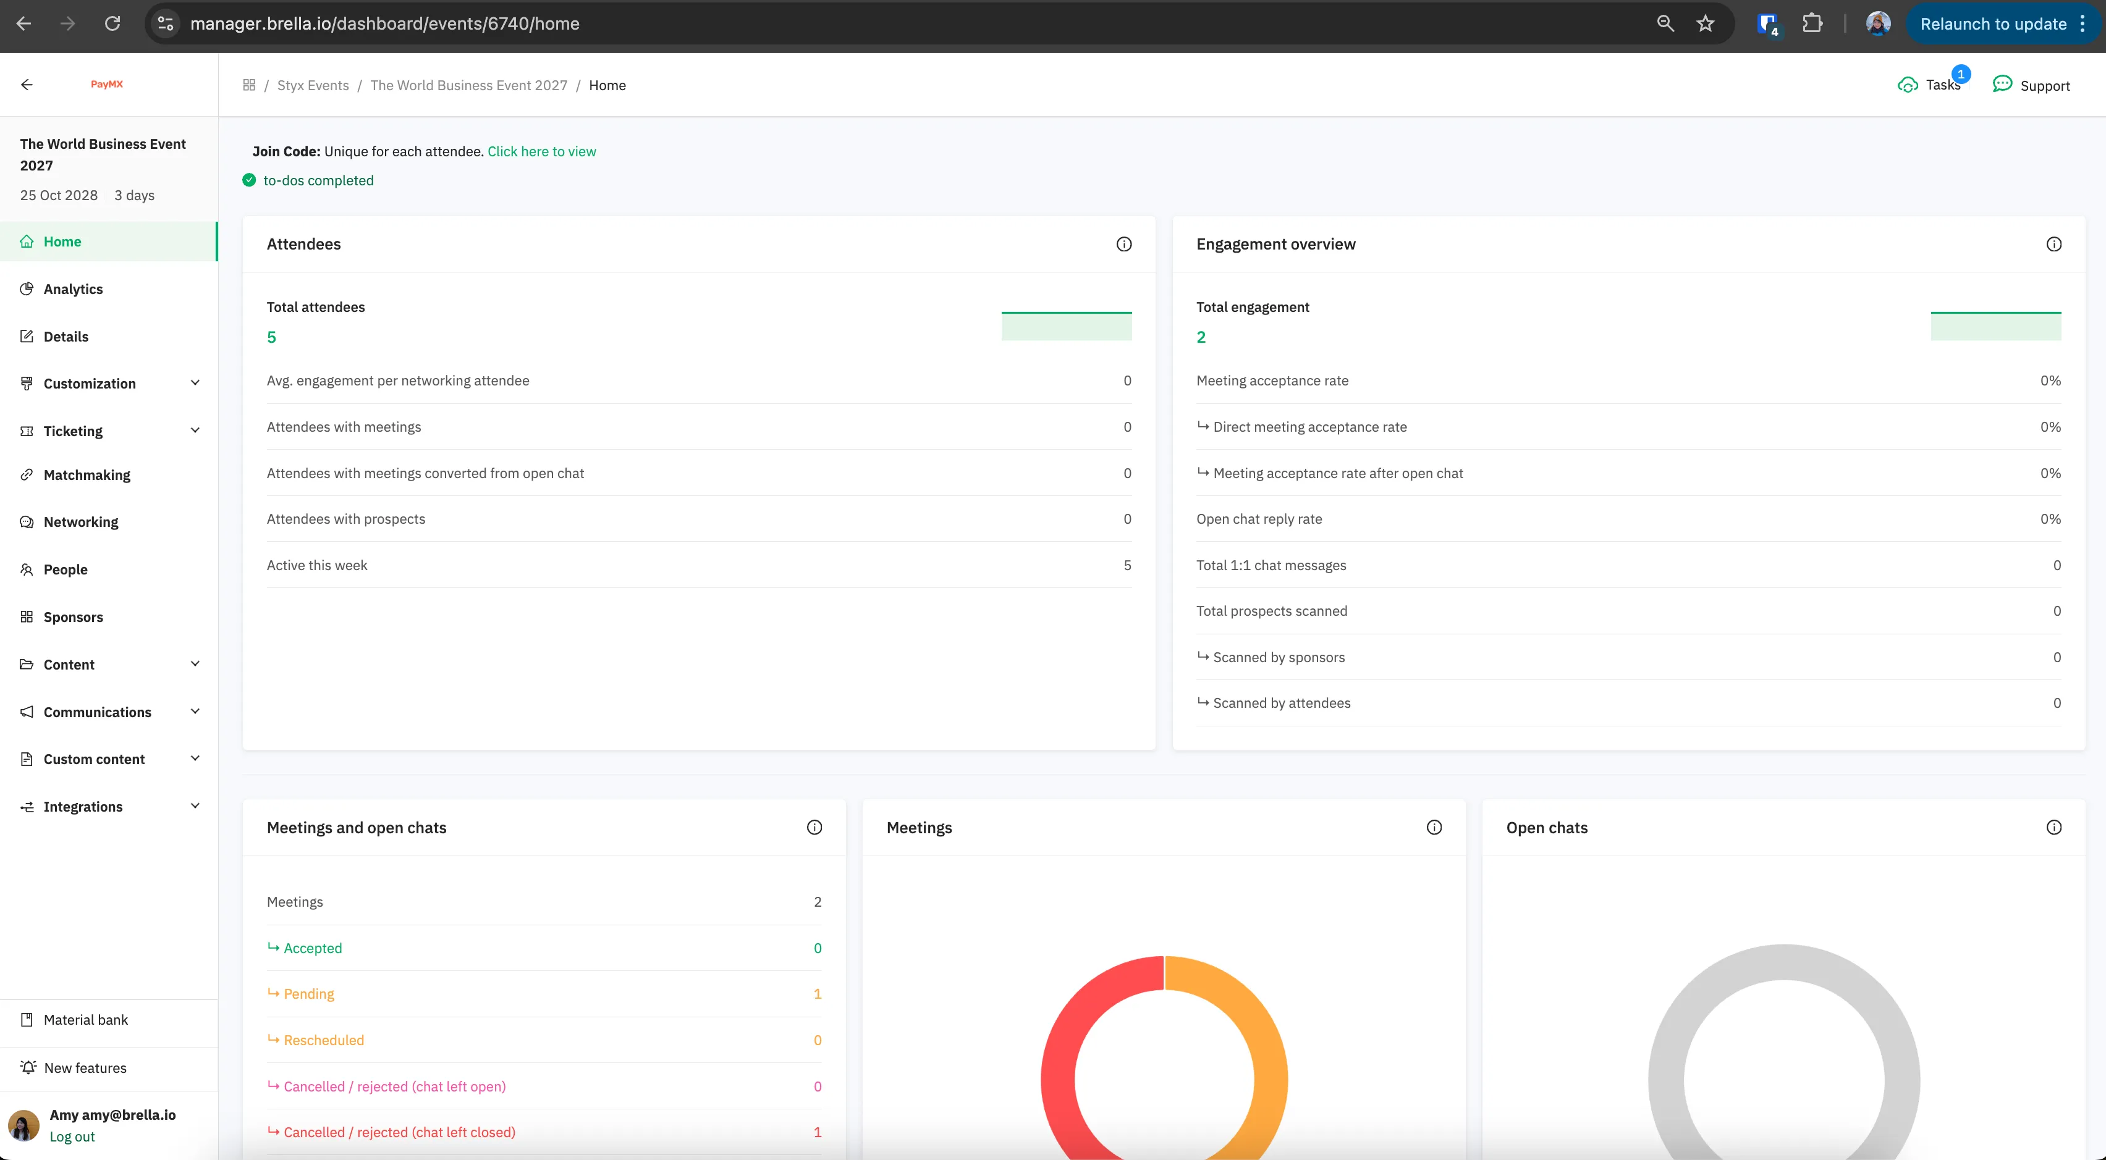The height and width of the screenshot is (1160, 2106).
Task: Click The World Business Event 2027 breadcrumb
Action: tap(468, 85)
